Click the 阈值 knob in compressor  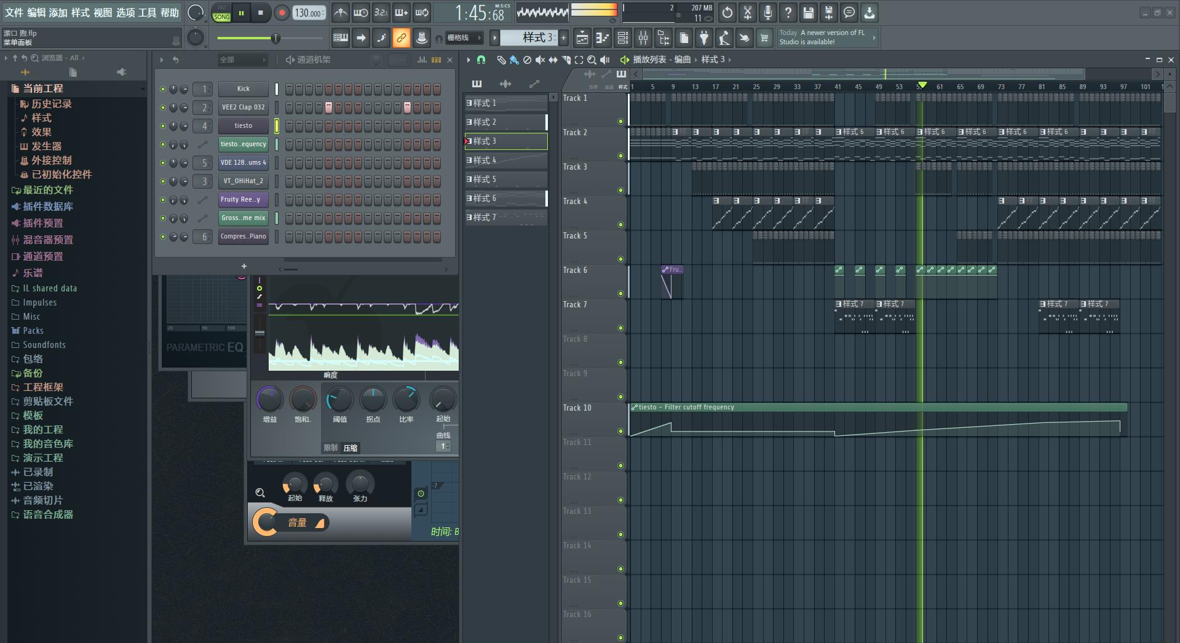click(x=339, y=400)
